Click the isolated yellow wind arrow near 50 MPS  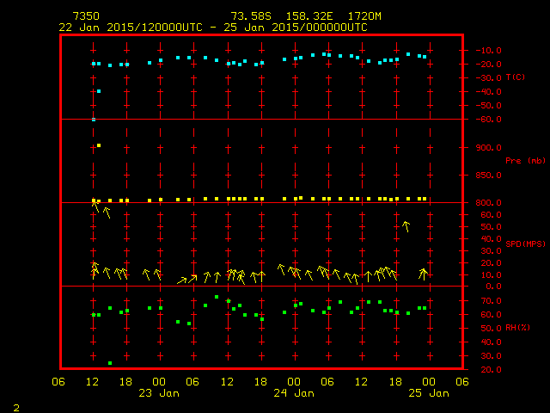(406, 226)
